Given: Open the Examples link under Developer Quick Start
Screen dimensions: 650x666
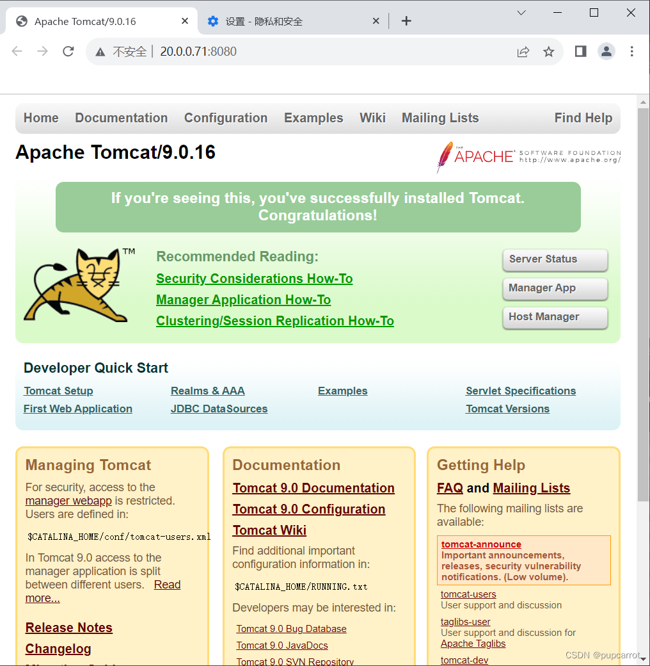Looking at the screenshot, I should [342, 391].
